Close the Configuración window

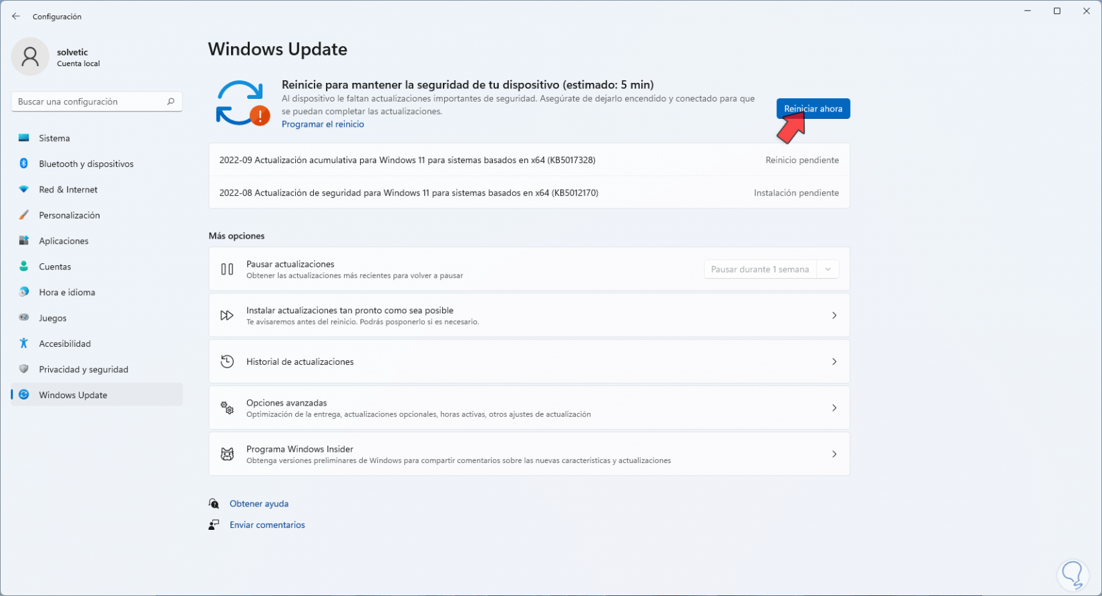coord(1086,11)
